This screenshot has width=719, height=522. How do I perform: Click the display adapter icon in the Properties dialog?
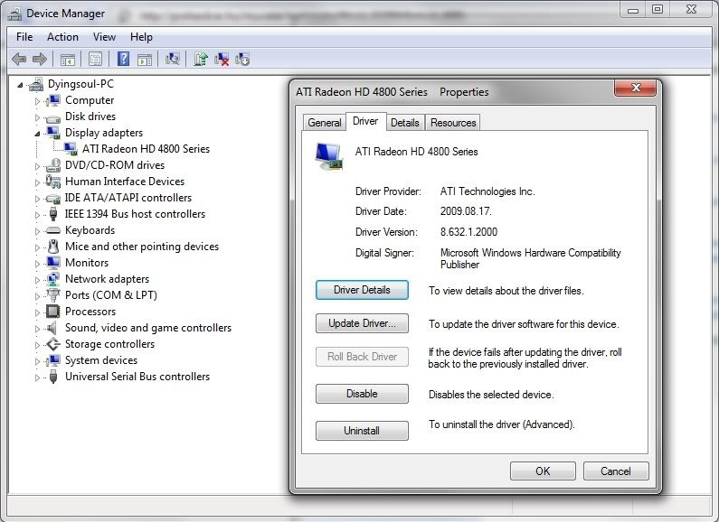pyautogui.click(x=329, y=155)
